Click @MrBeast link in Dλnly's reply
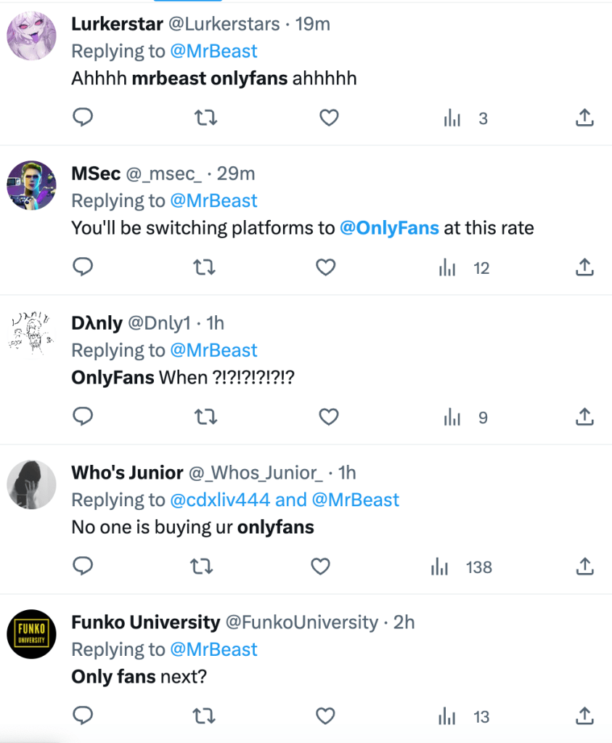Screen dimensions: 612x743 click(213, 350)
